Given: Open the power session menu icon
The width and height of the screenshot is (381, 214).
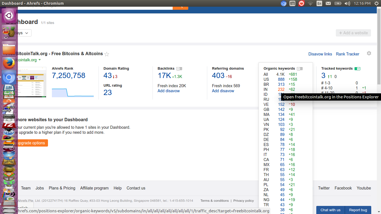Looking at the screenshot, I should (x=376, y=3).
